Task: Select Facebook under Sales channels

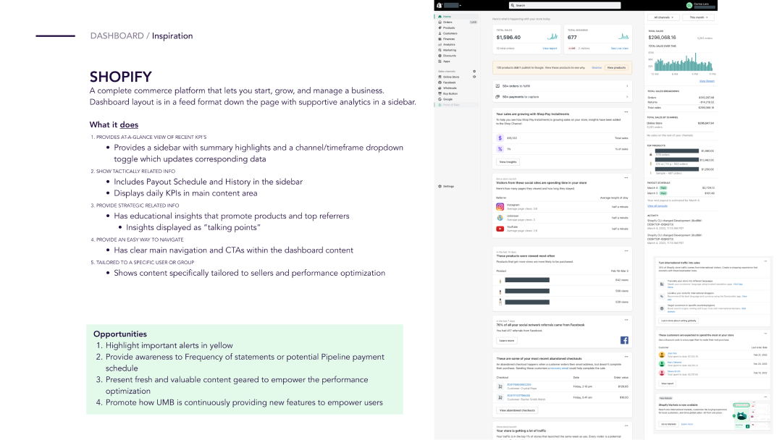Action: pyautogui.click(x=449, y=82)
